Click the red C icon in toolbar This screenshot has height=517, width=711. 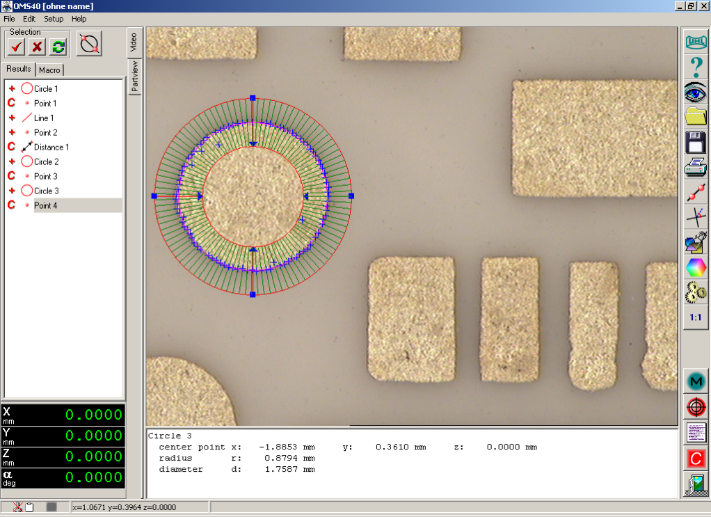coord(696,459)
